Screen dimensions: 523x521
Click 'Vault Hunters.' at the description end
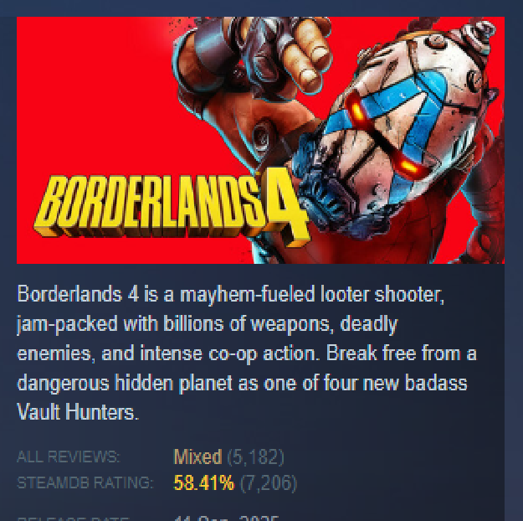(77, 412)
